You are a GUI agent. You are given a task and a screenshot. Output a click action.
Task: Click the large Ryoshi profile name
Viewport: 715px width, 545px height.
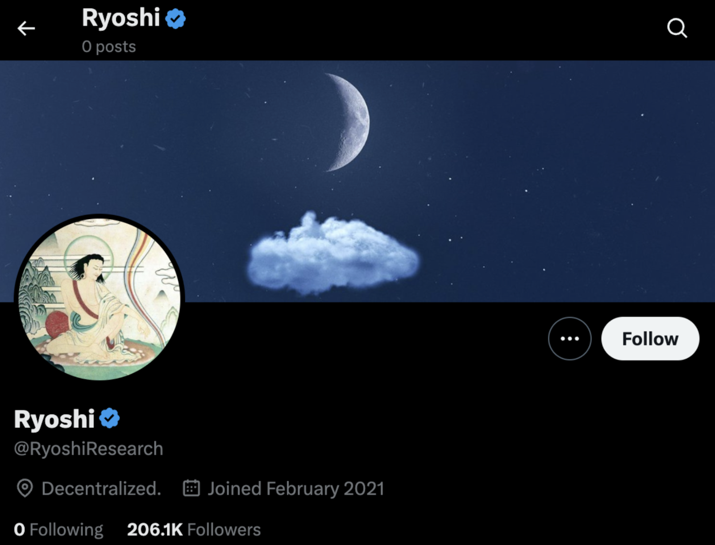point(54,419)
